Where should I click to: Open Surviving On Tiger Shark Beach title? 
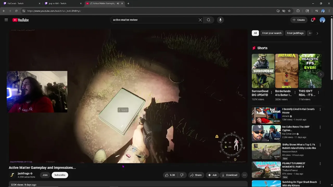299,184
